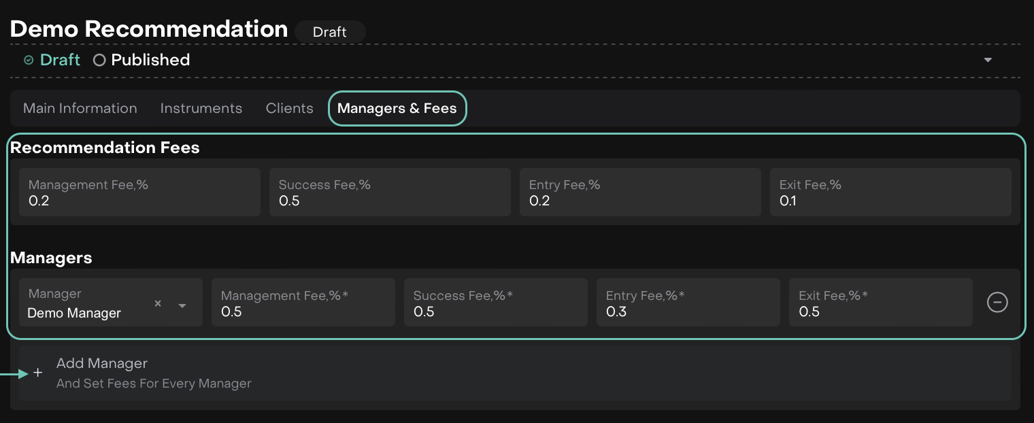The image size is (1034, 423).
Task: Expand the status section caret
Action: pyautogui.click(x=988, y=60)
